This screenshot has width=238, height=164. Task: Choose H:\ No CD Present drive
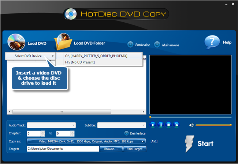[x=99, y=62]
